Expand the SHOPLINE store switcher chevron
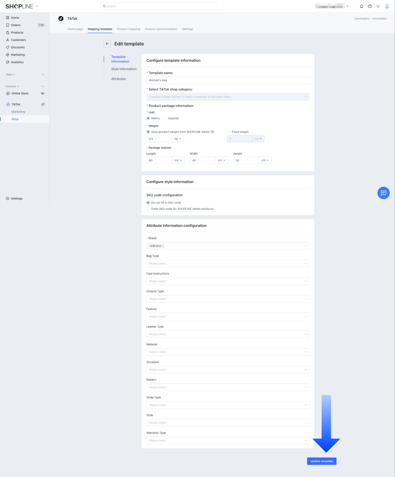Viewport: 395px width, 477px height. click(x=37, y=6)
